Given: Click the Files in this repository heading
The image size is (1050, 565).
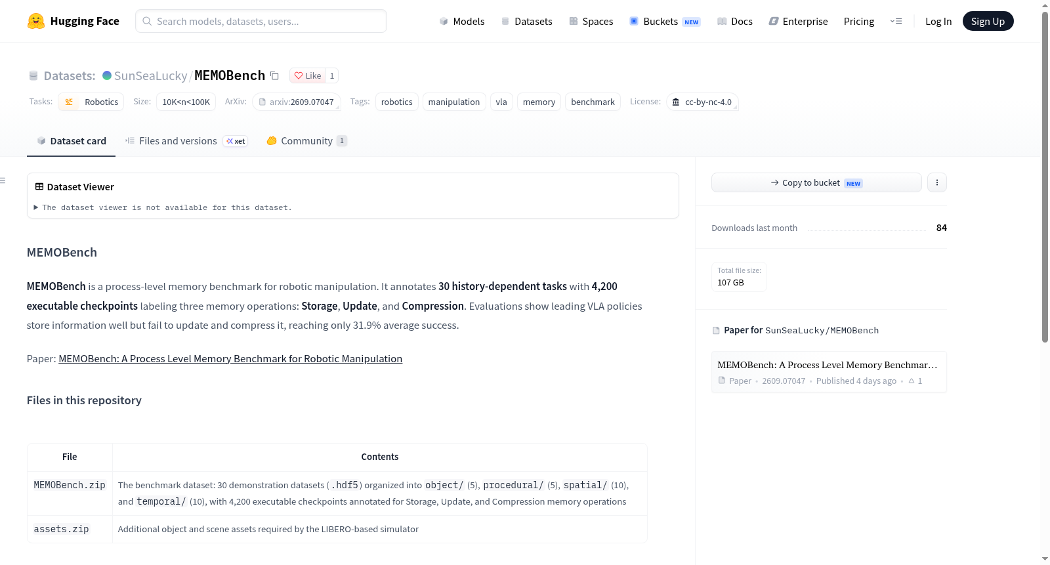Looking at the screenshot, I should [84, 400].
